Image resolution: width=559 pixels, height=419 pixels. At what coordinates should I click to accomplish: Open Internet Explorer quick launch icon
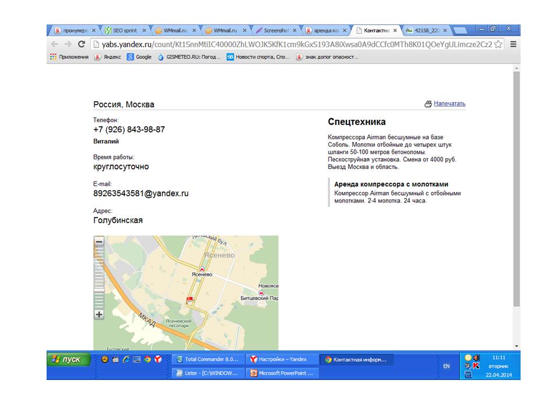pos(126,360)
